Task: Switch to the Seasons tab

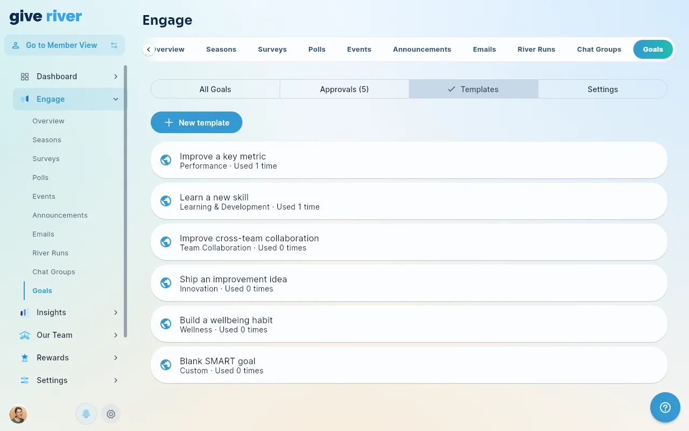Action: 221,49
